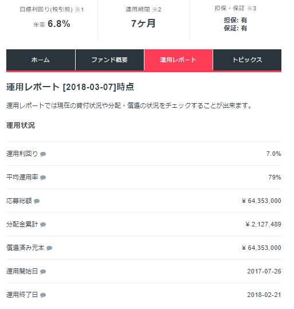Click the tooltip bubble next to 運用開始日
This screenshot has height=309, width=294.
pos(43,272)
